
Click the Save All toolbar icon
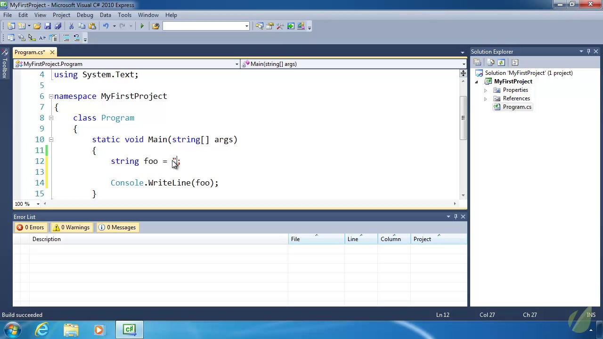coord(58,26)
